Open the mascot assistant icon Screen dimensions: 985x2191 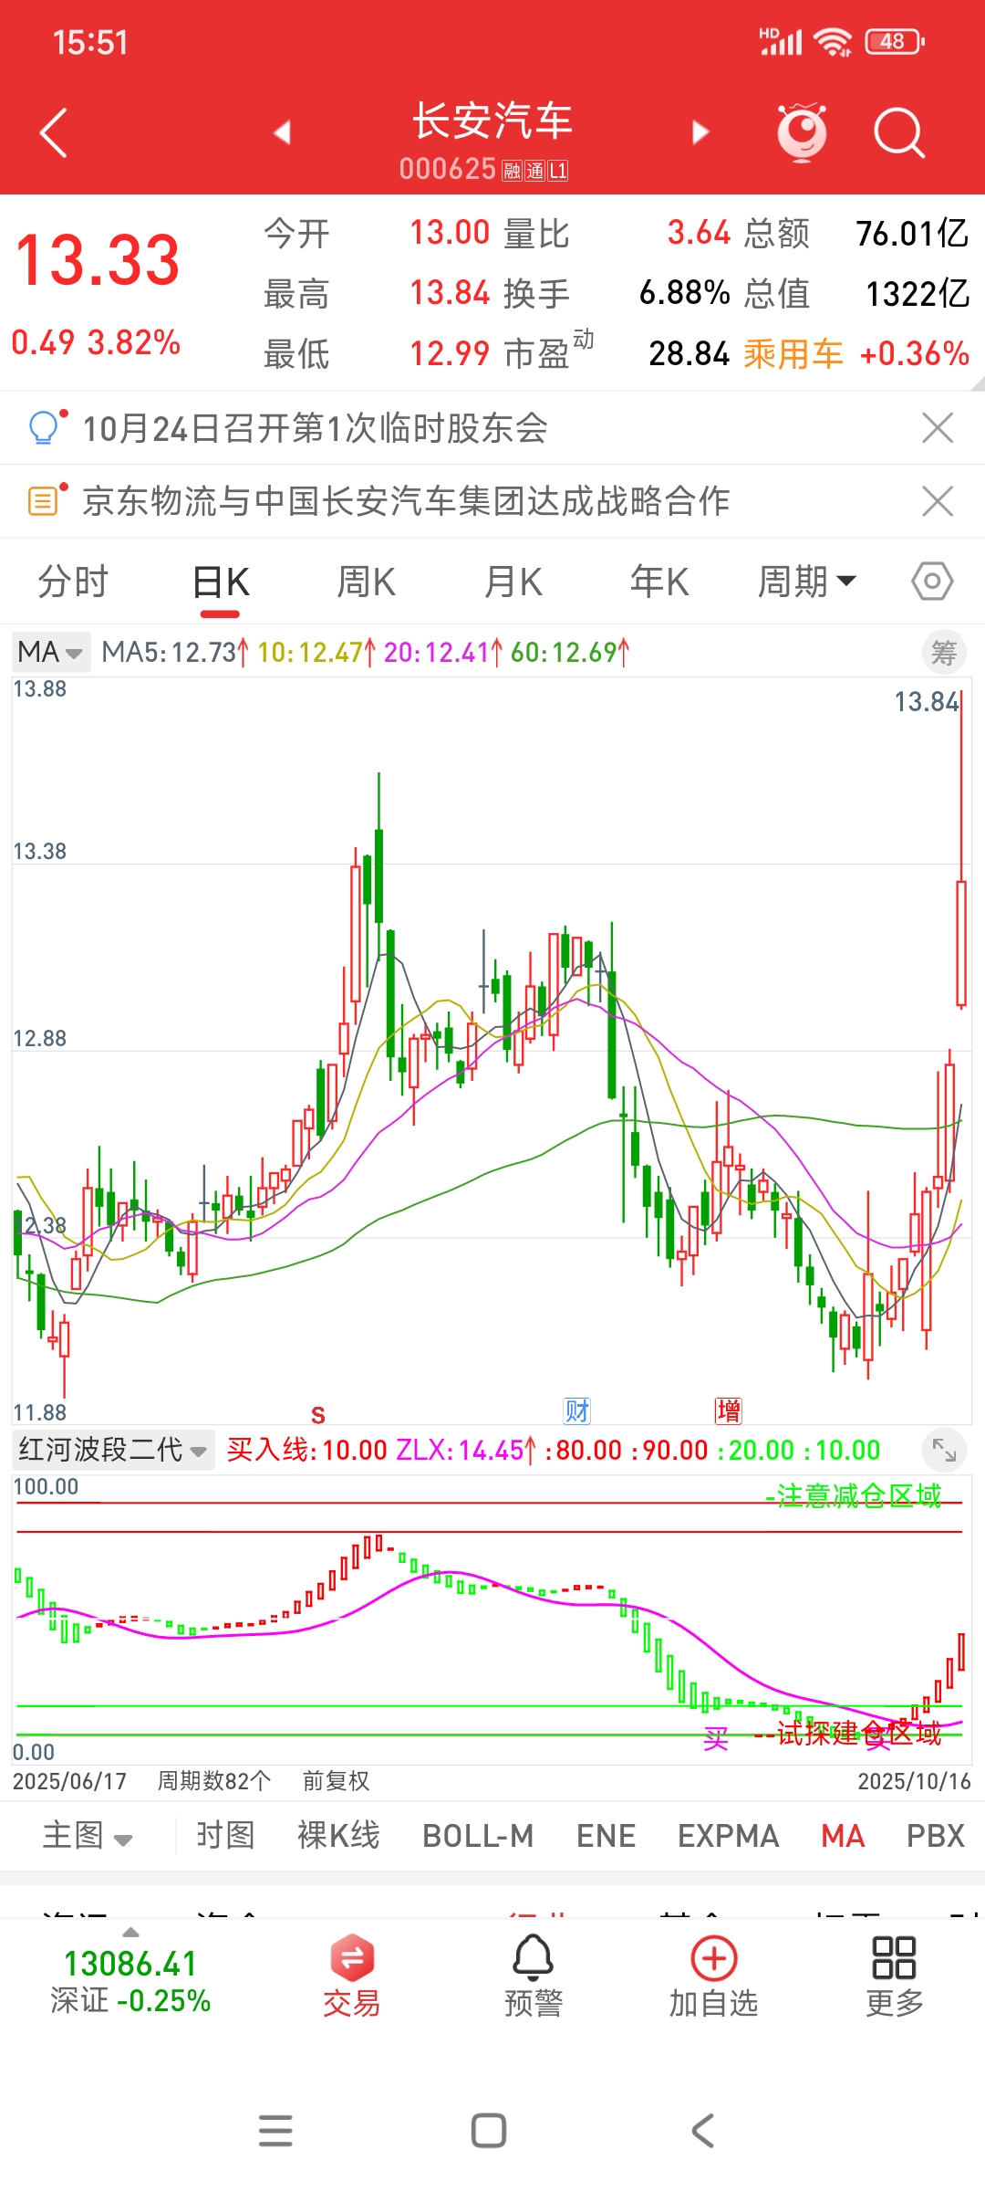802,133
